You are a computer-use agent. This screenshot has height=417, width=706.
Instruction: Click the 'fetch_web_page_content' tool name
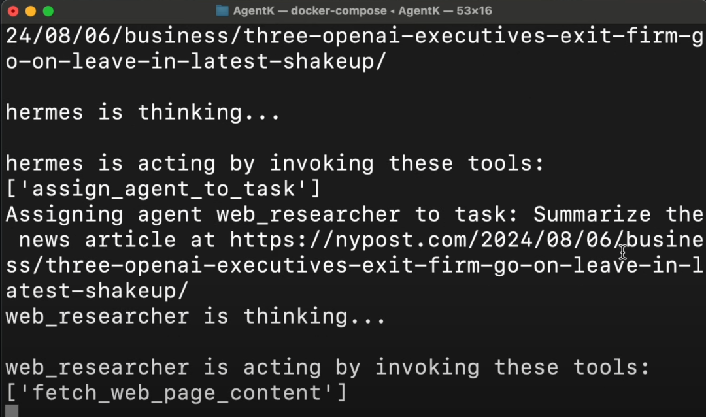(x=176, y=393)
